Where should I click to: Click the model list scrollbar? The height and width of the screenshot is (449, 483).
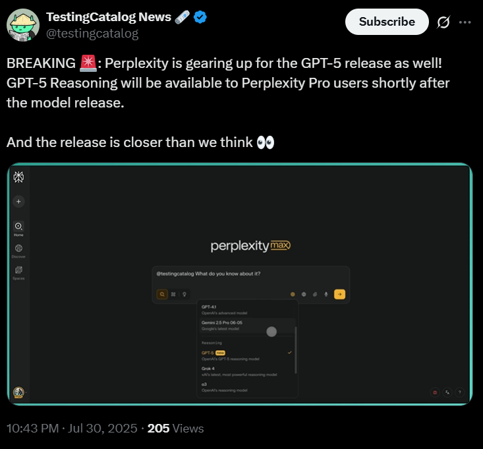click(296, 349)
